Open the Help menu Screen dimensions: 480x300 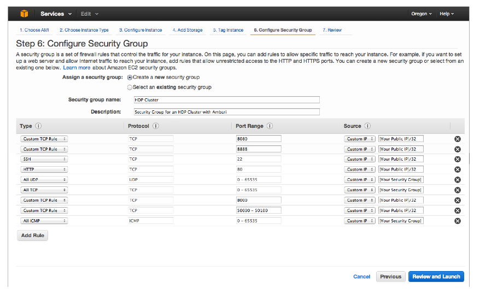pos(447,14)
